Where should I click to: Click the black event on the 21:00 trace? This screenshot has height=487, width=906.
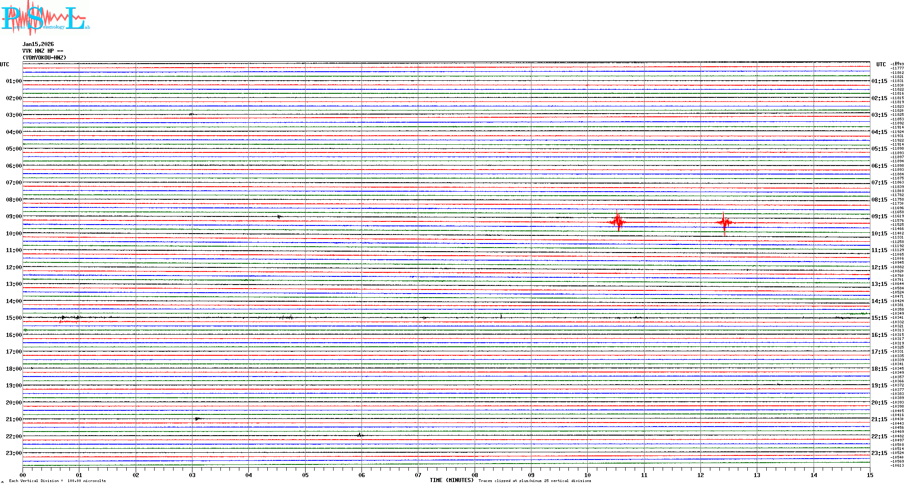[197, 419]
